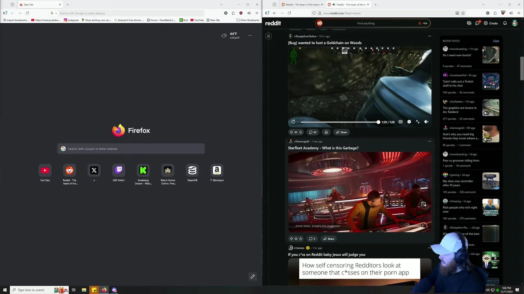Viewport: 524px width, 294px height.
Task: Open the Instagram bookmark
Action: (x=71, y=20)
